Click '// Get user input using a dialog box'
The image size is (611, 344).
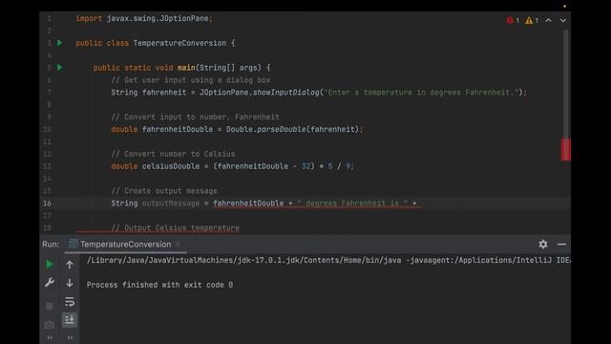coord(191,80)
